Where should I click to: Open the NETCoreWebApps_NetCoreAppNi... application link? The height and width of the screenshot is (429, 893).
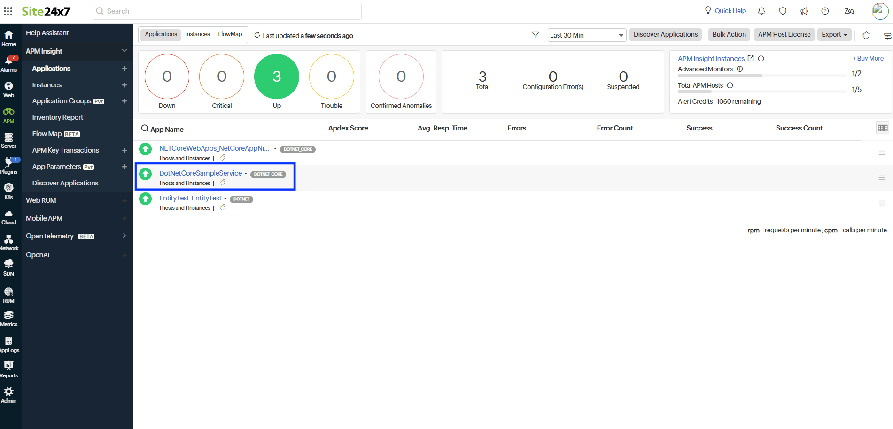pos(214,148)
